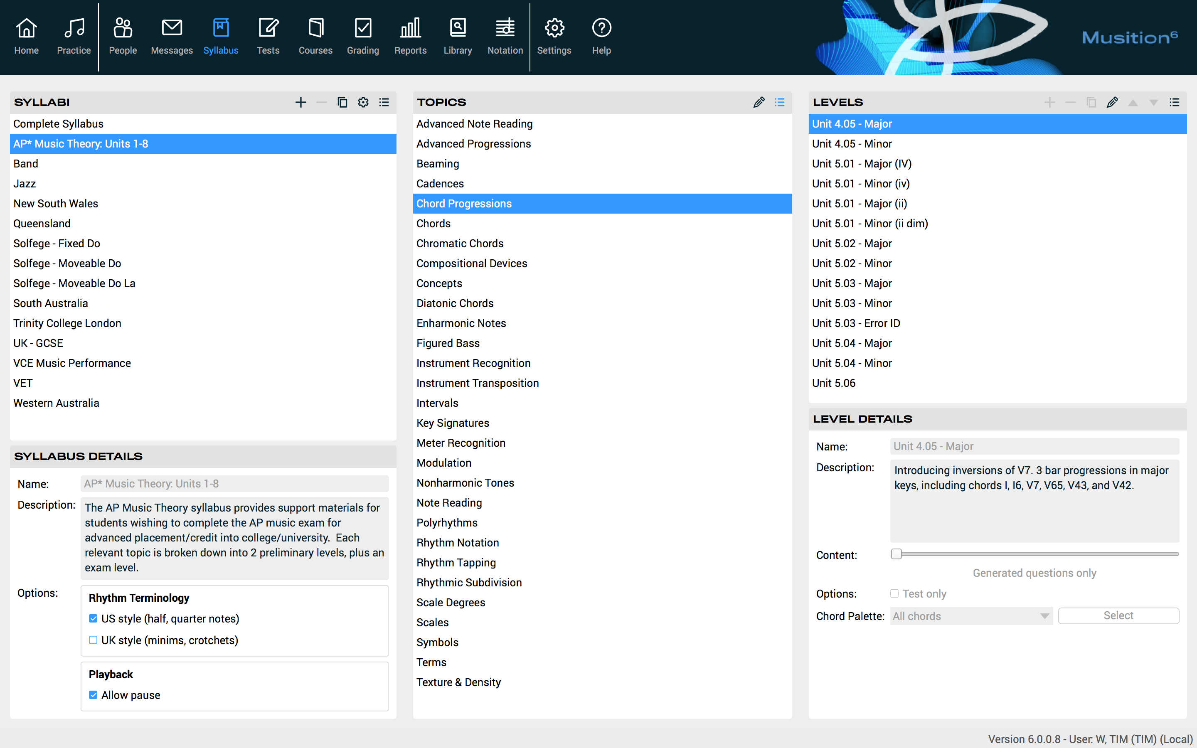Toggle the Allow pause playback checkbox

93,695
